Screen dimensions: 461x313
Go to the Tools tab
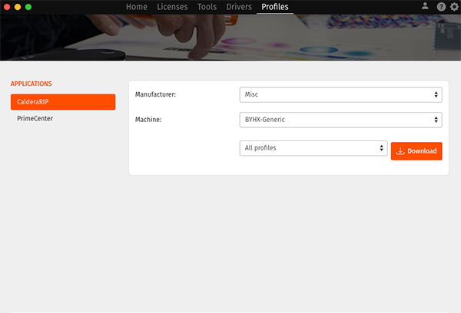207,7
